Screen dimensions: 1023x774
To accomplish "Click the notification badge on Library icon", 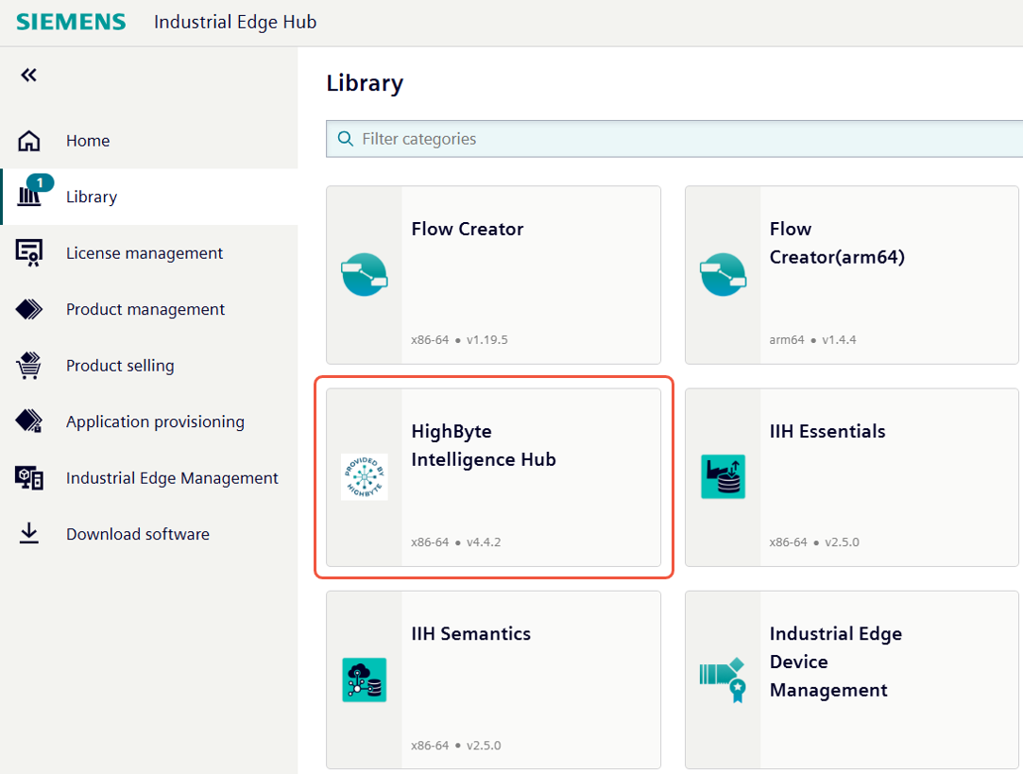I will pos(40,182).
